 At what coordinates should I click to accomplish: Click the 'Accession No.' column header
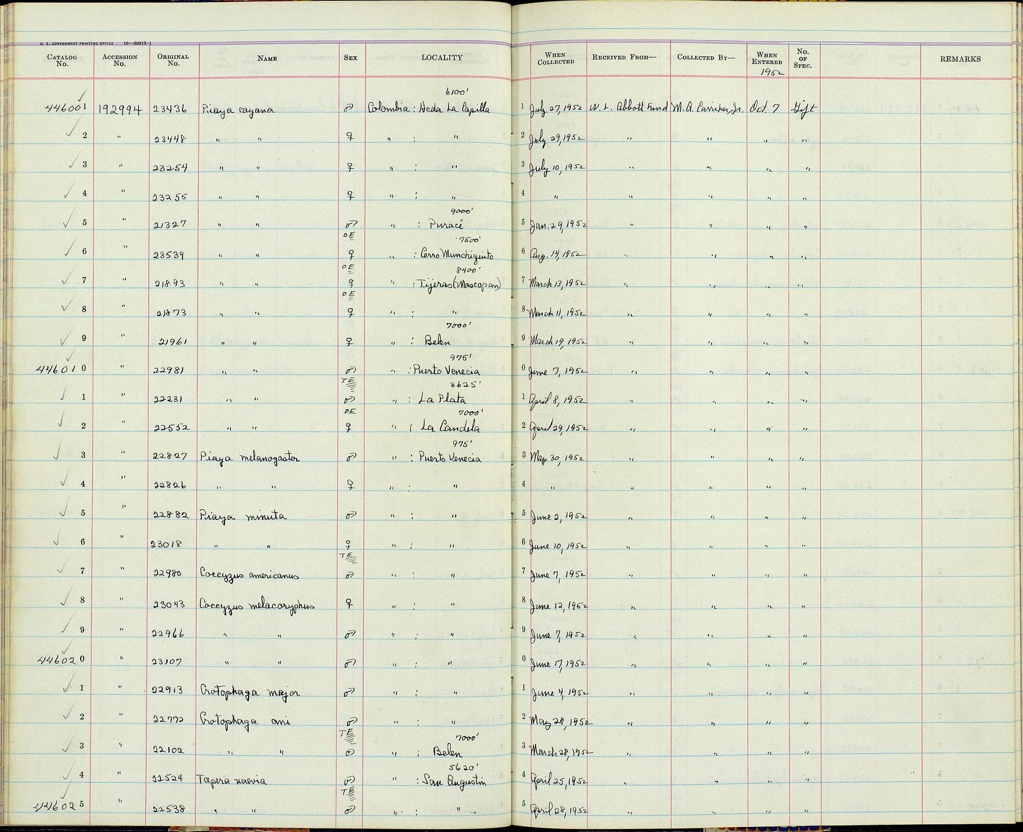pos(120,60)
